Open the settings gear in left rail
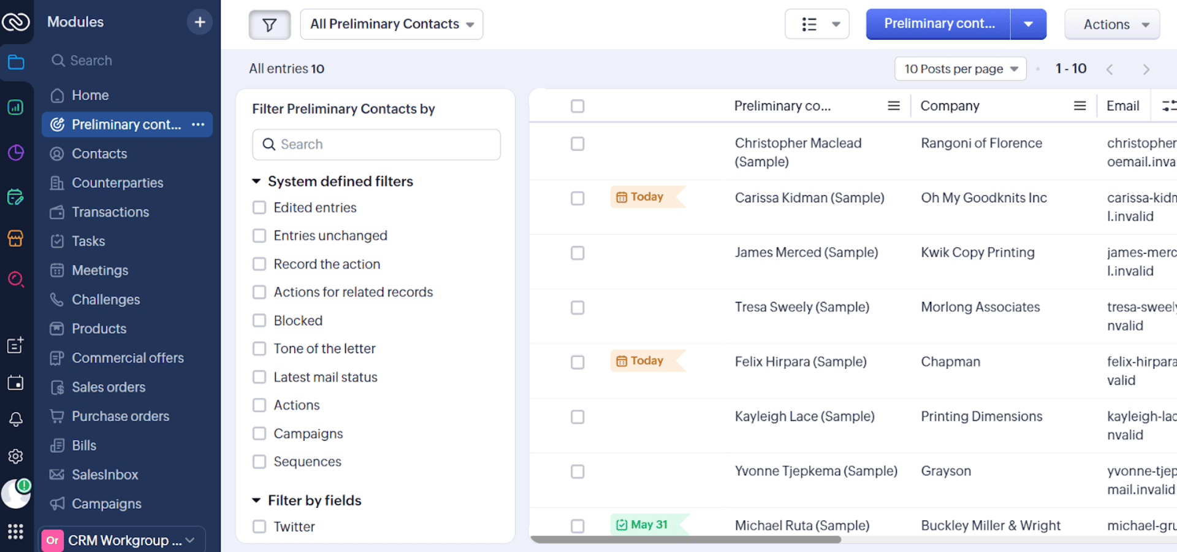Screen dimensions: 1177x552 coord(16,456)
